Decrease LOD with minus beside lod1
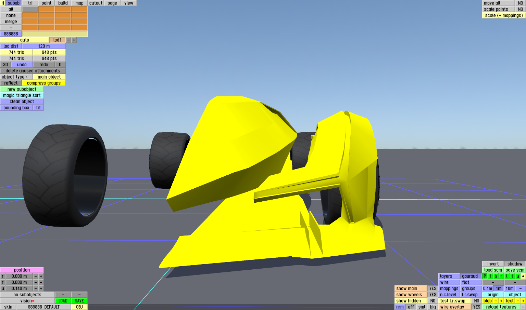 click(x=68, y=40)
